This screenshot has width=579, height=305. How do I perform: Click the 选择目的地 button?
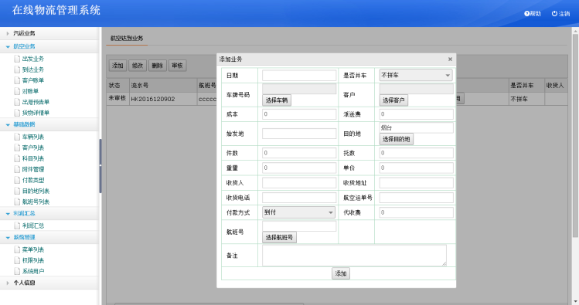click(x=397, y=139)
